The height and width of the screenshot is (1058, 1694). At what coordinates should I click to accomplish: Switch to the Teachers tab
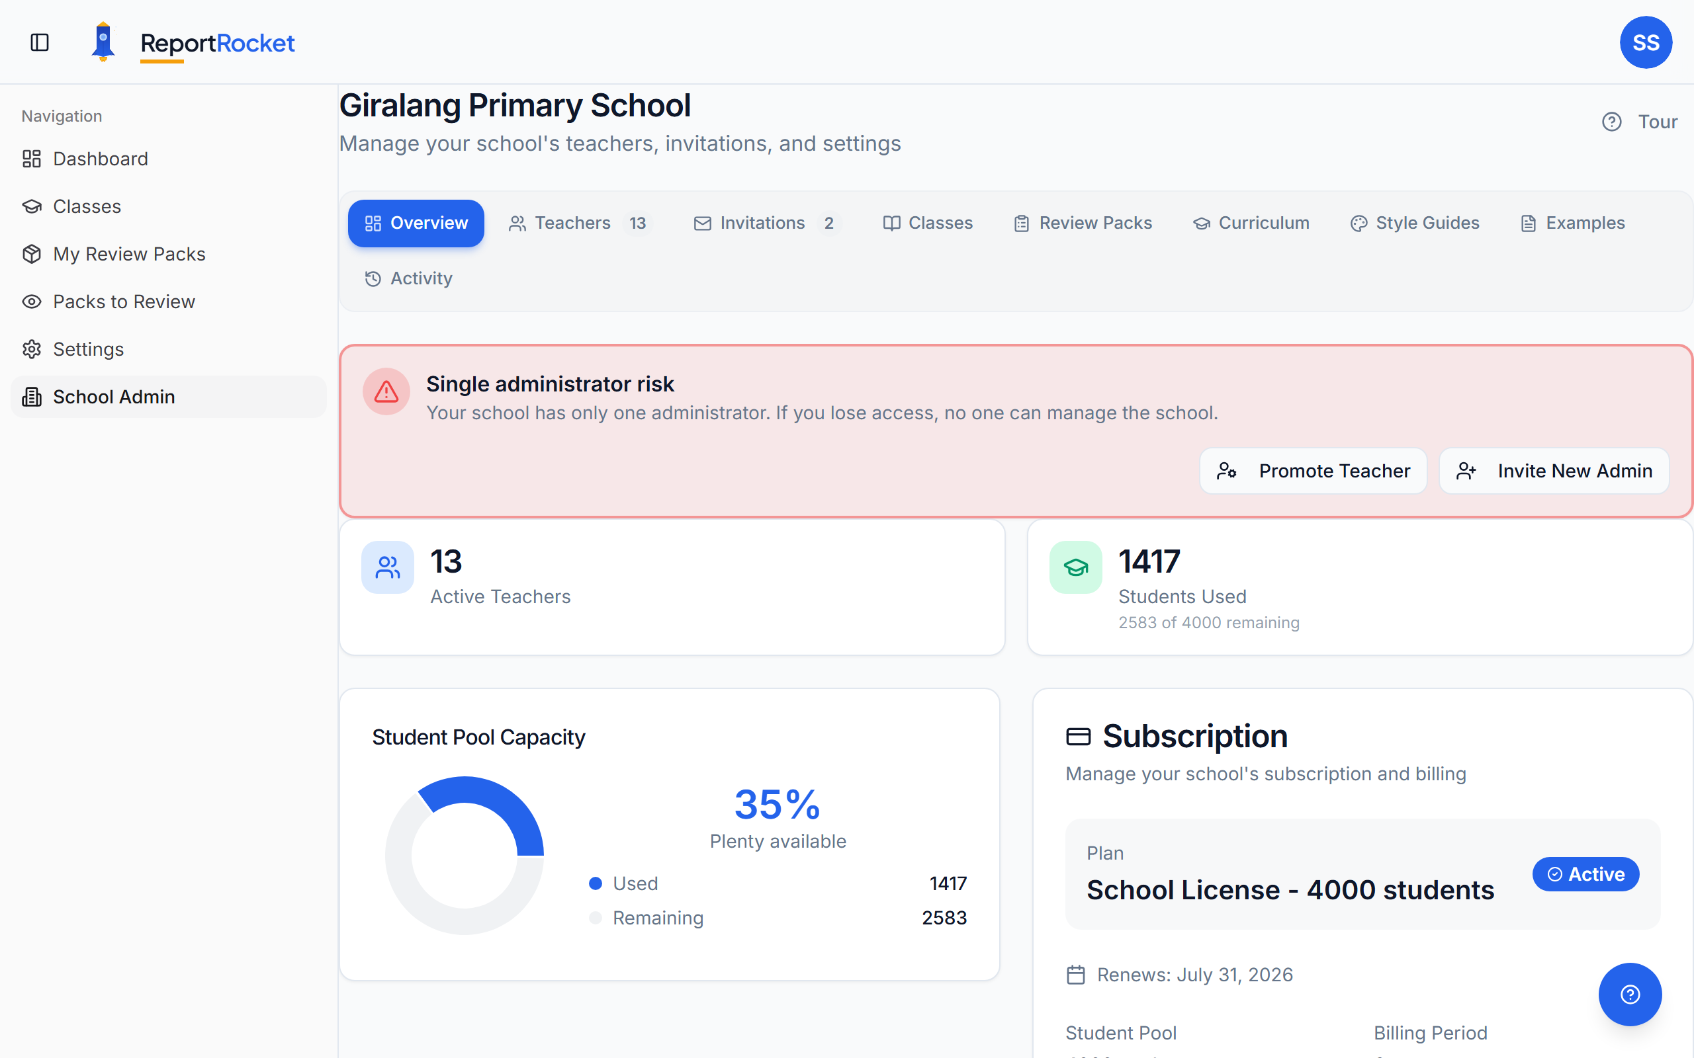pyautogui.click(x=572, y=223)
